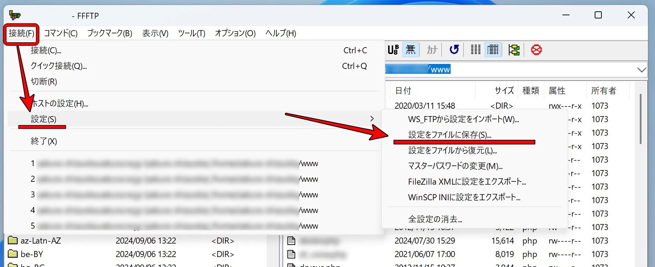
Task: Sort by サイズ column header
Action: point(497,91)
